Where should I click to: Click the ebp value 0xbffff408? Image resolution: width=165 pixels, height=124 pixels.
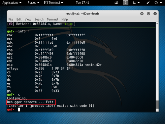[x=44, y=54]
